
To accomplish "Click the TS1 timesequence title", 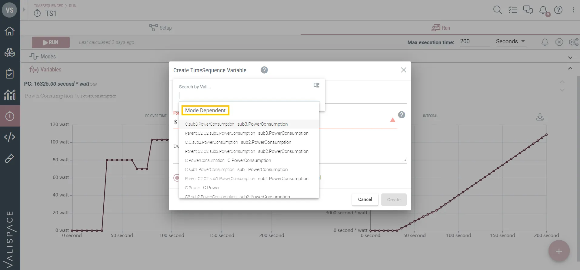I will pyautogui.click(x=51, y=14).
